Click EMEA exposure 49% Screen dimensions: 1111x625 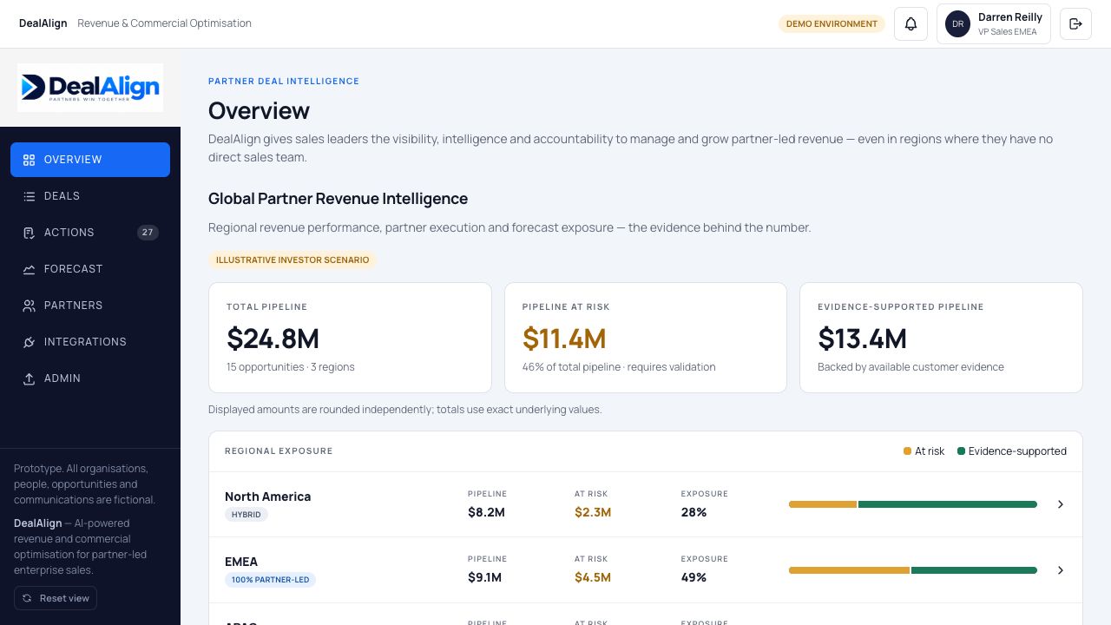694,577
